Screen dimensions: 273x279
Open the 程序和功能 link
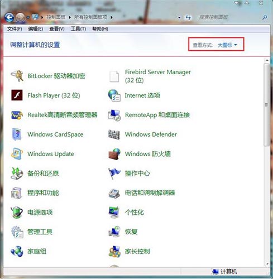coord(43,193)
